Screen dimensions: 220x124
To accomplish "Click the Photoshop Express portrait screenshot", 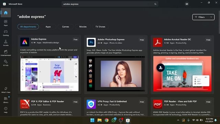I will tap(116, 74).
